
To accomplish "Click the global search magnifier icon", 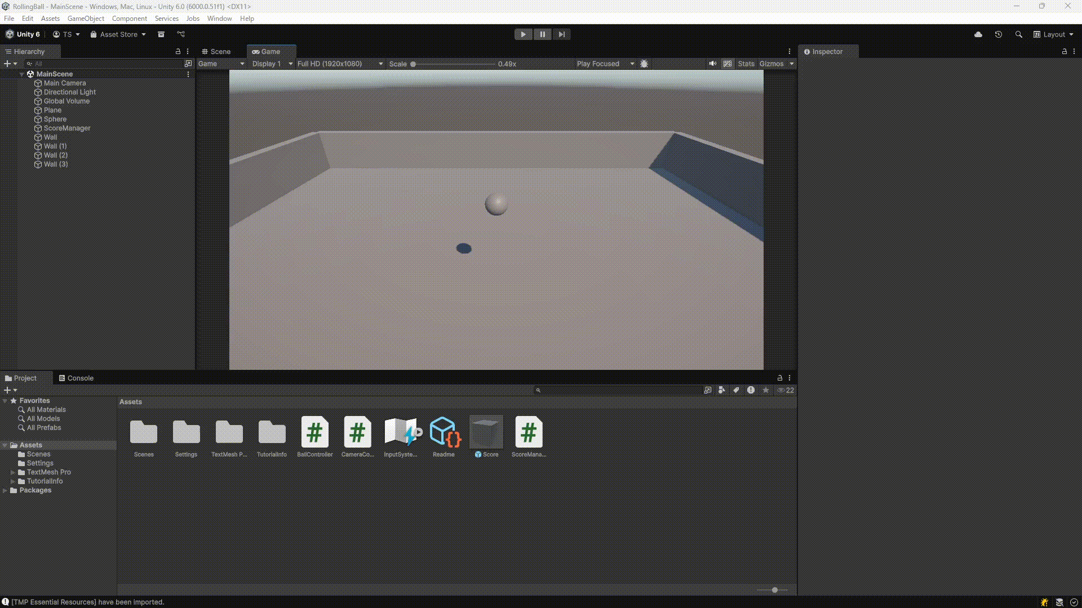I will (1019, 34).
